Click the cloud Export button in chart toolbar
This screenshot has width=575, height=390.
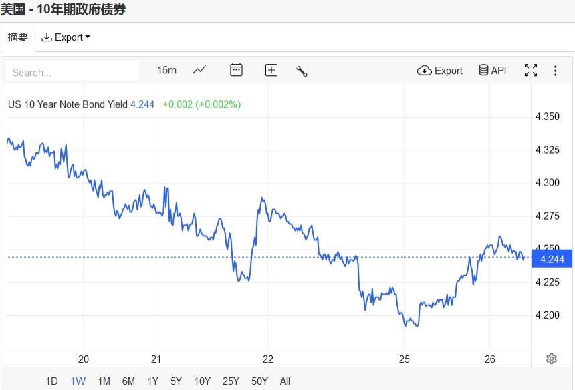click(440, 71)
